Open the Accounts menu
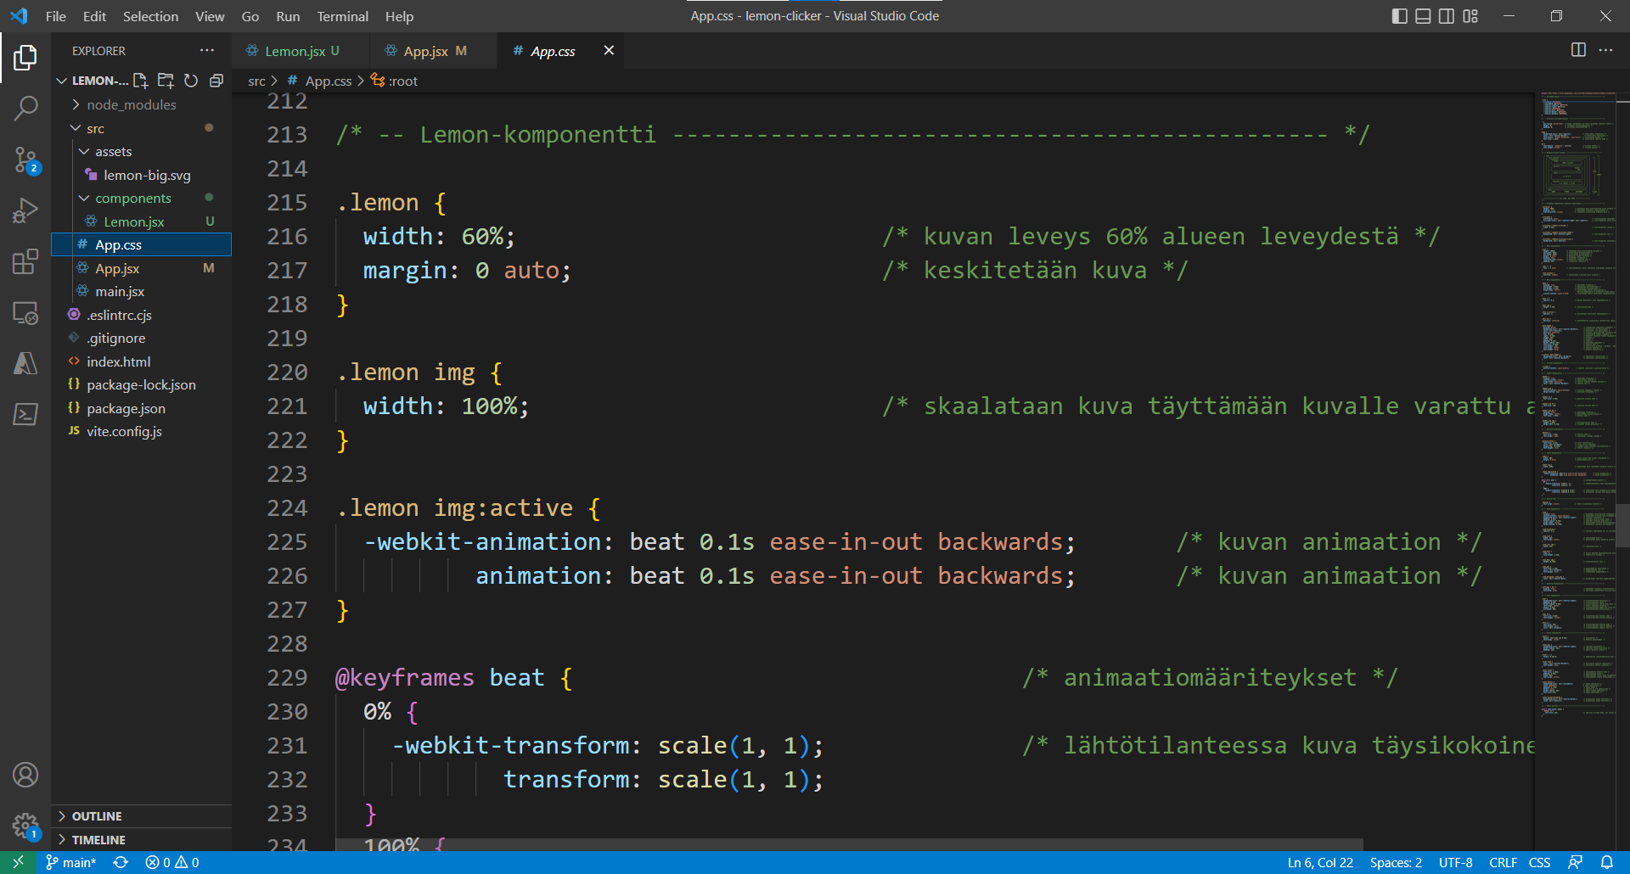This screenshot has width=1630, height=874. pyautogui.click(x=25, y=775)
